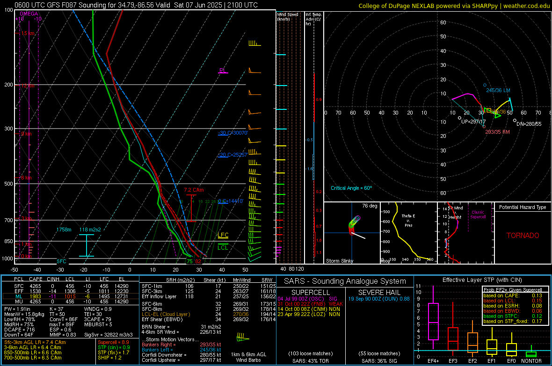
Task: Click the wind barb glyph above 1km & 6km AGL
Action: 243,337
